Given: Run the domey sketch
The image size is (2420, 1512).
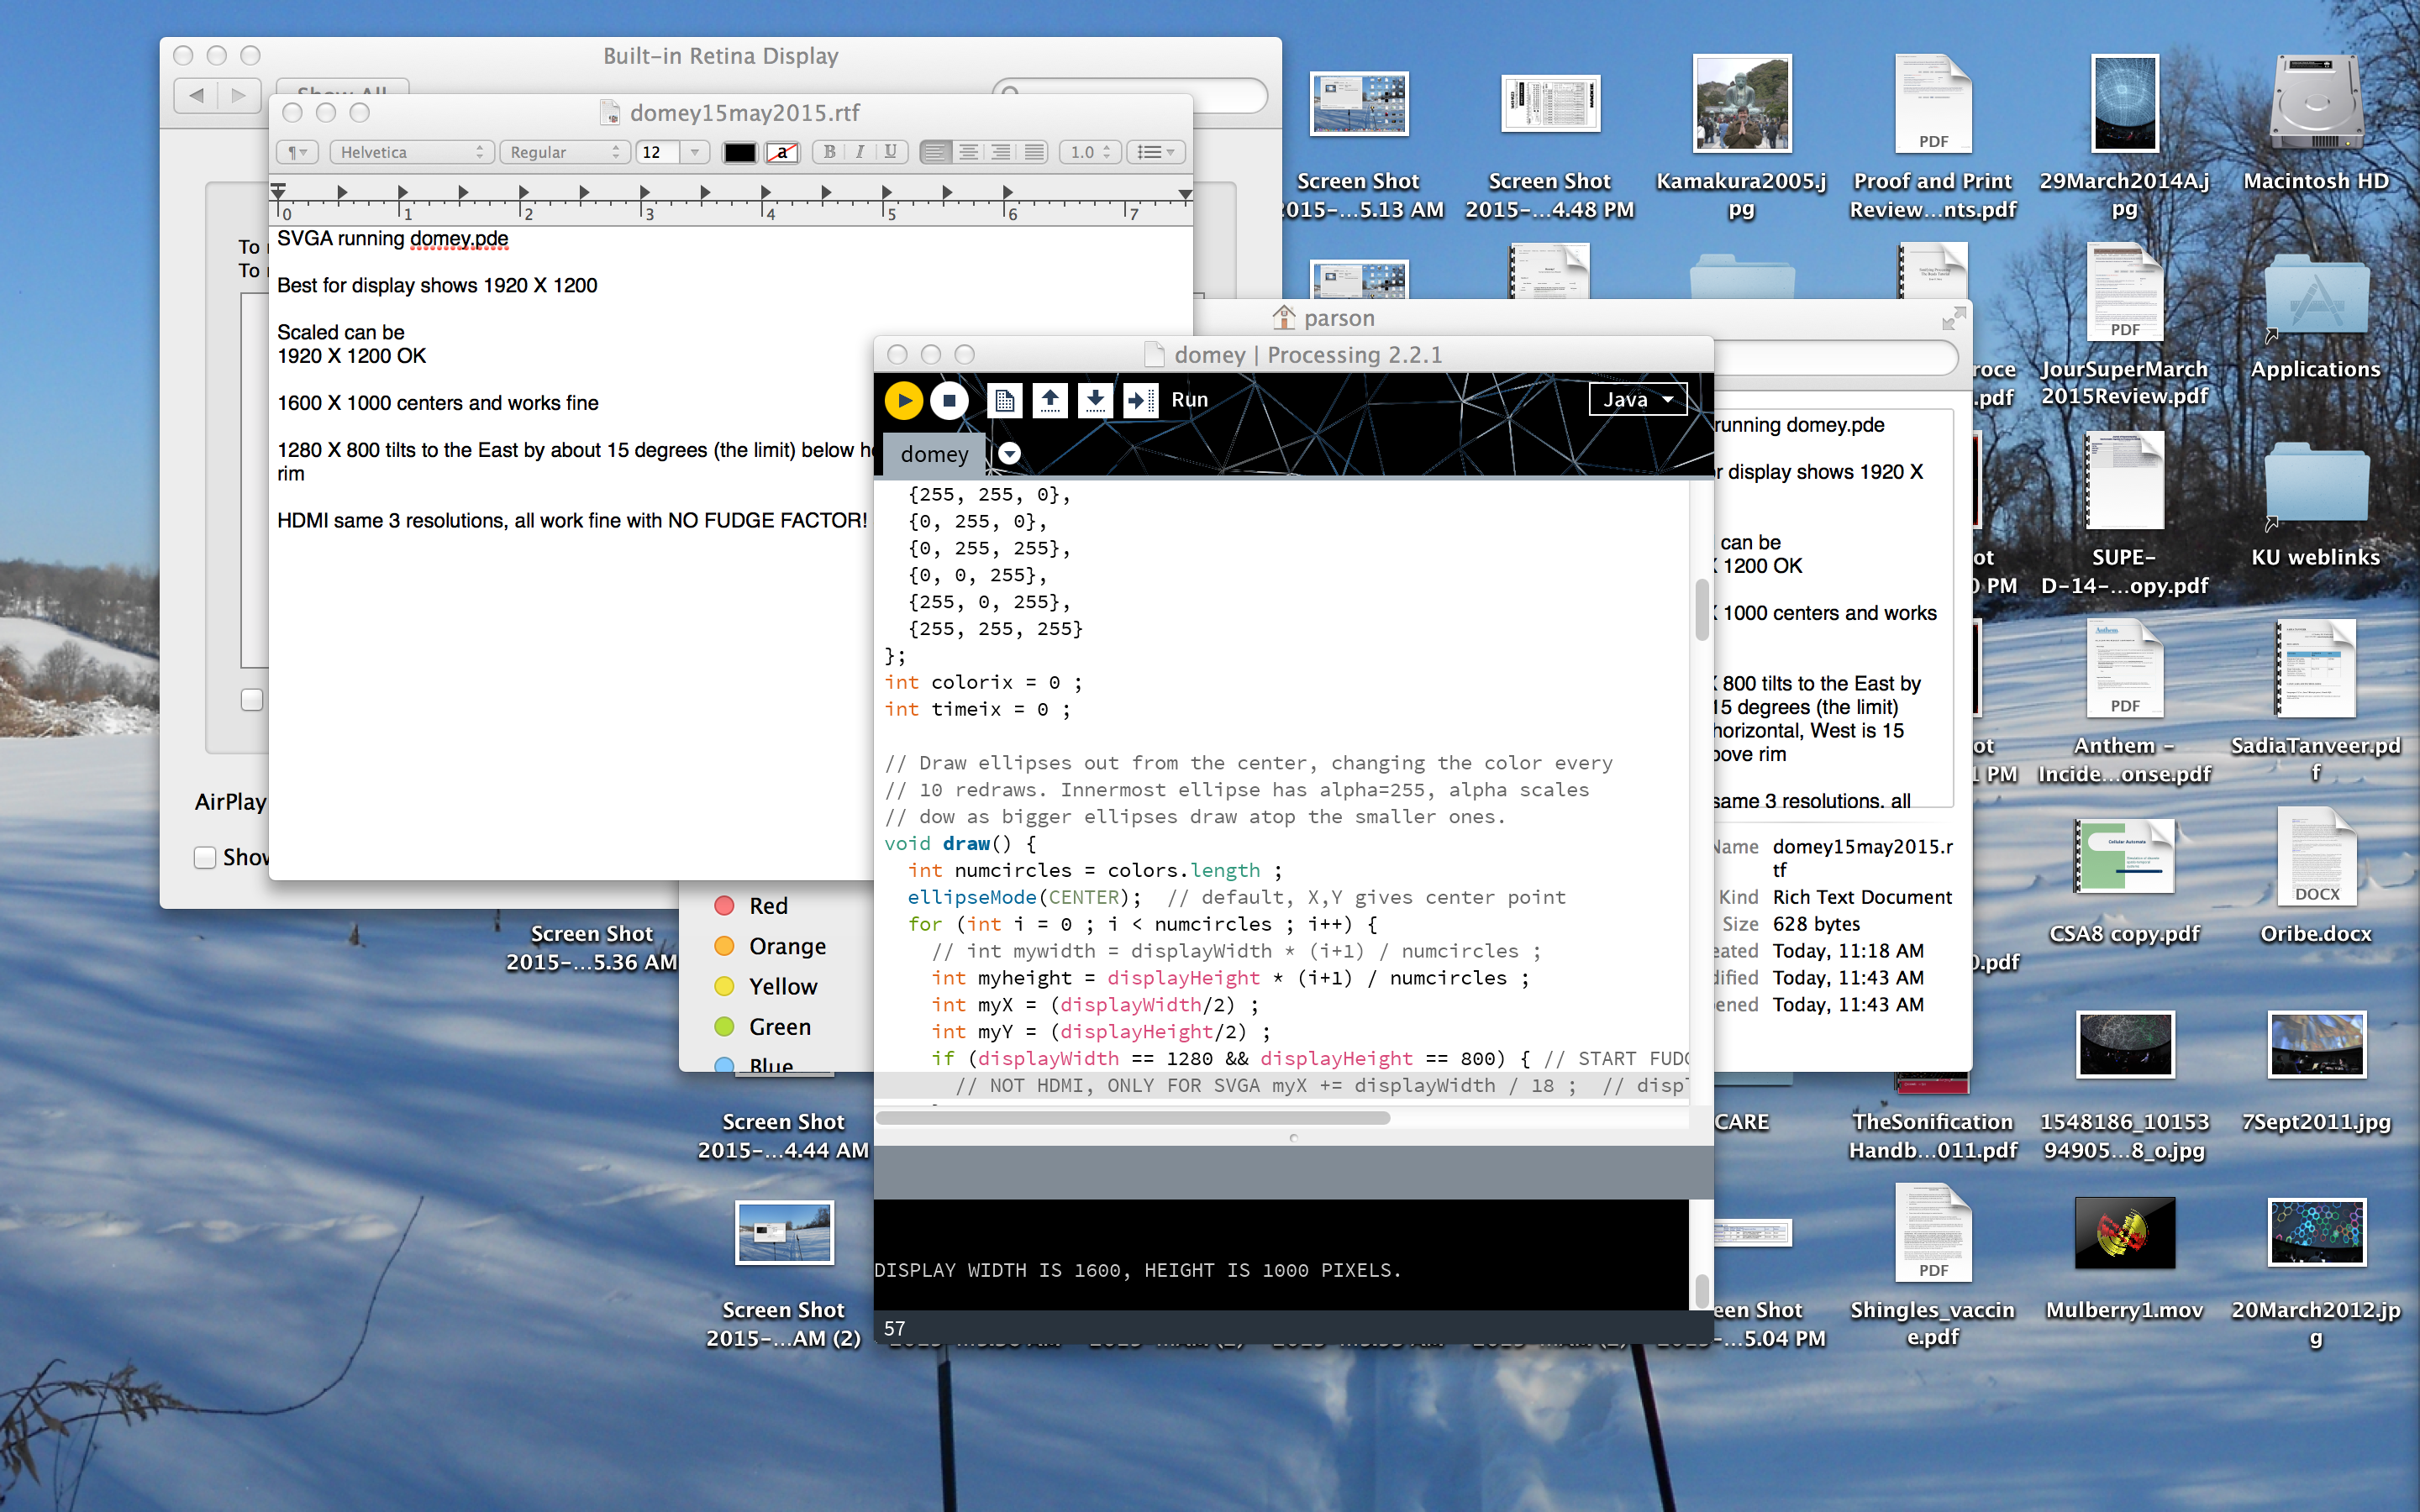Looking at the screenshot, I should (903, 400).
